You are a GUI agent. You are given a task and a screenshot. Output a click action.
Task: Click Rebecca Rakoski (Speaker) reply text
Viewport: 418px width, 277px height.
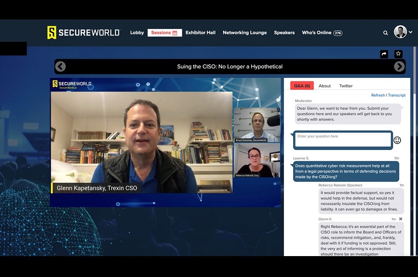click(x=361, y=201)
